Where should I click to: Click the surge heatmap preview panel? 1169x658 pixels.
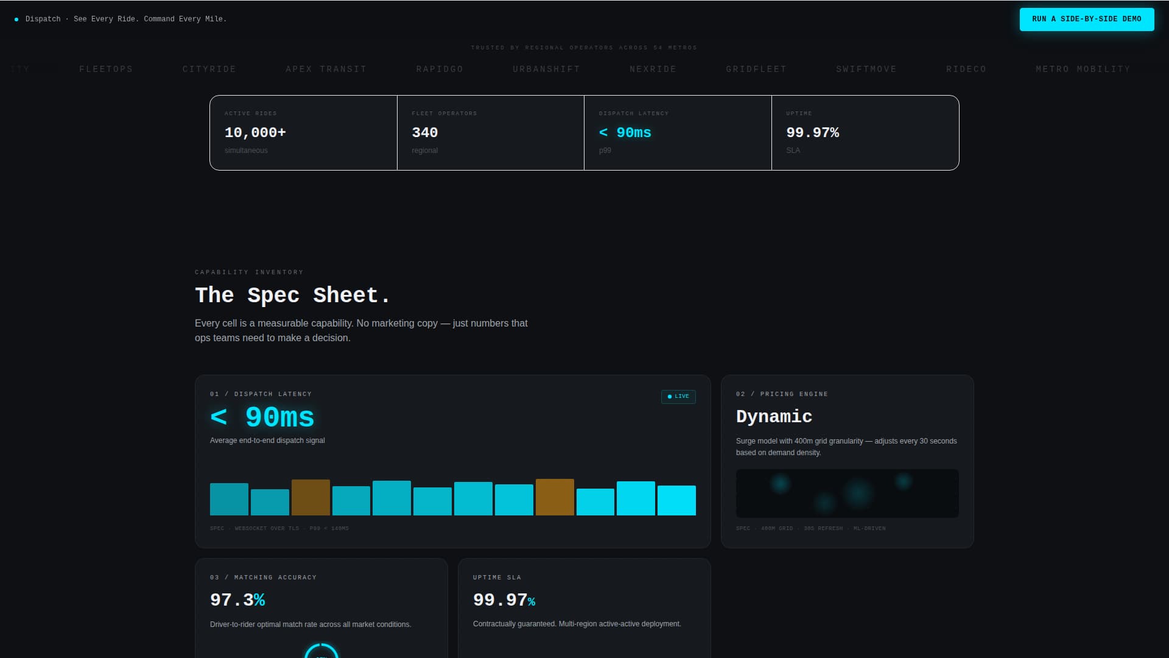(848, 493)
